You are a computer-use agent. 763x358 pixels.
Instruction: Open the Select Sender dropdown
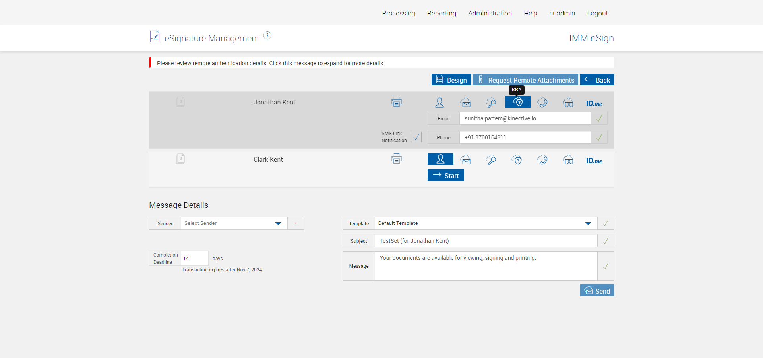click(x=234, y=223)
